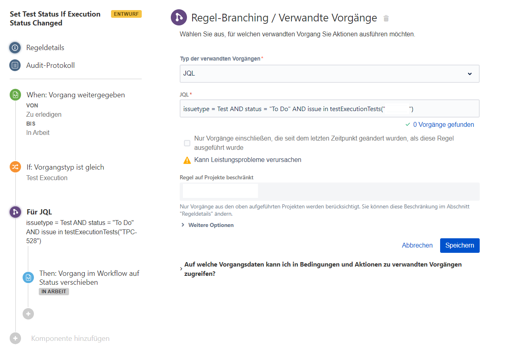This screenshot has width=512, height=355.
Task: Click the Test Execution condition value
Action: click(x=47, y=178)
